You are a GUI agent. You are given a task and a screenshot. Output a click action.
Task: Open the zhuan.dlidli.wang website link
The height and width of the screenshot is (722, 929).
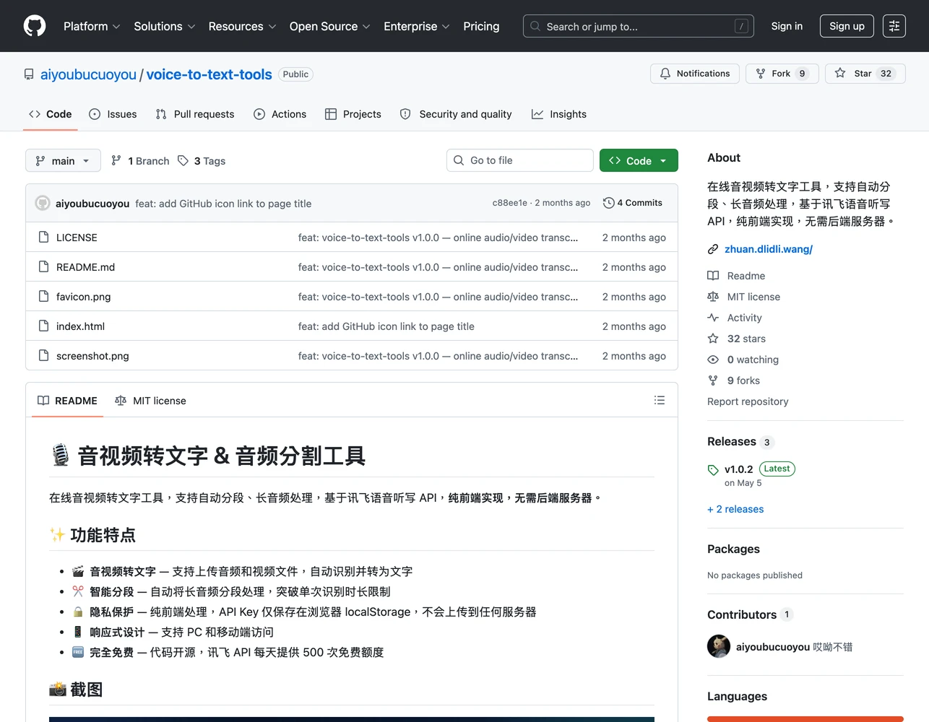[769, 249]
